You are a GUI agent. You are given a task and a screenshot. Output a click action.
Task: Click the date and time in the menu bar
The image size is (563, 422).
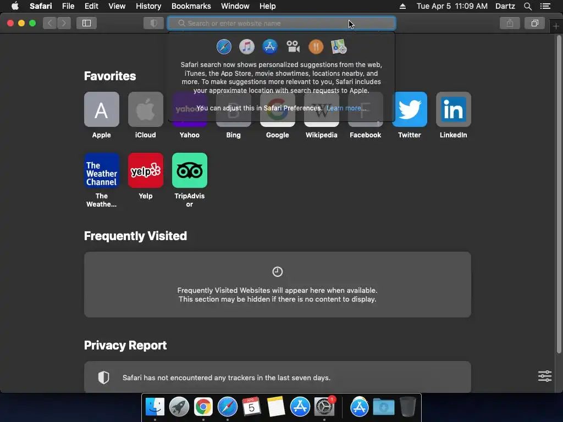(452, 6)
